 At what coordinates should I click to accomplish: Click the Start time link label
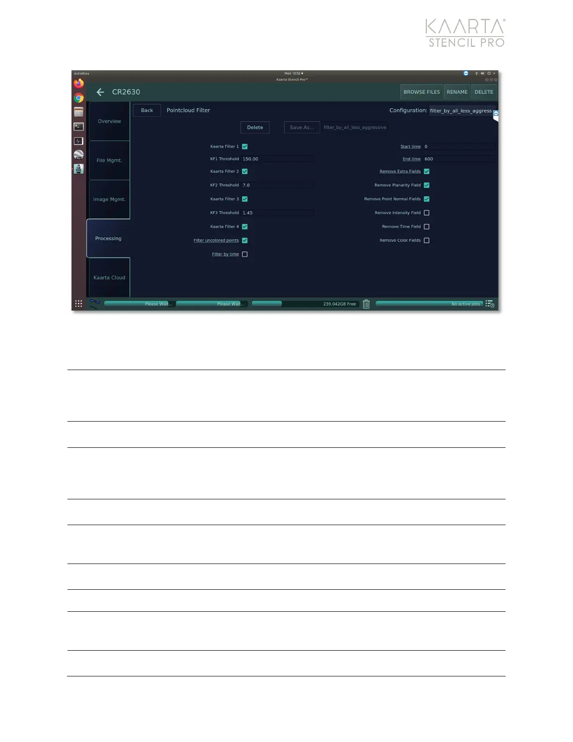coord(411,147)
